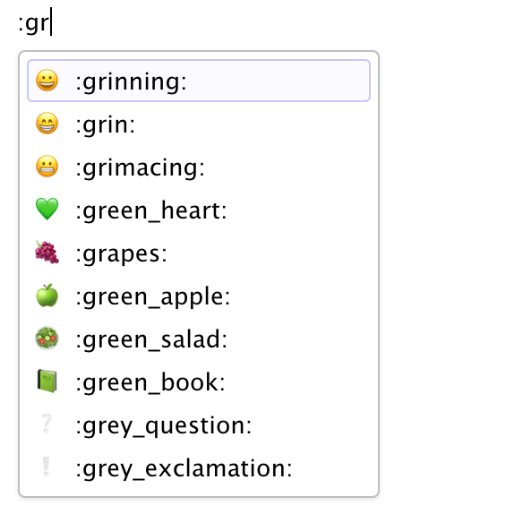
Task: Choose the :grapes: suggestion label
Action: [121, 254]
